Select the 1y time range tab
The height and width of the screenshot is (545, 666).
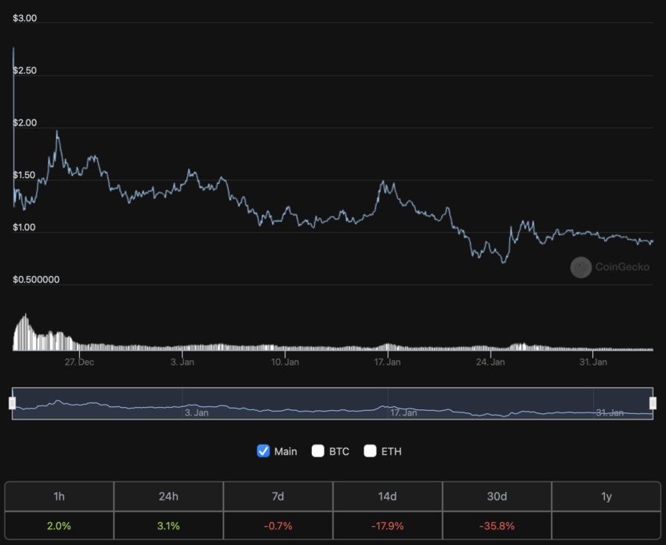point(606,496)
